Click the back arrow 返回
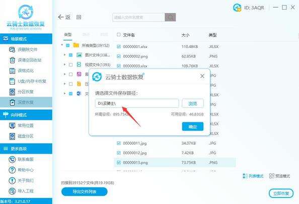299x204 pixels. [x=64, y=17]
